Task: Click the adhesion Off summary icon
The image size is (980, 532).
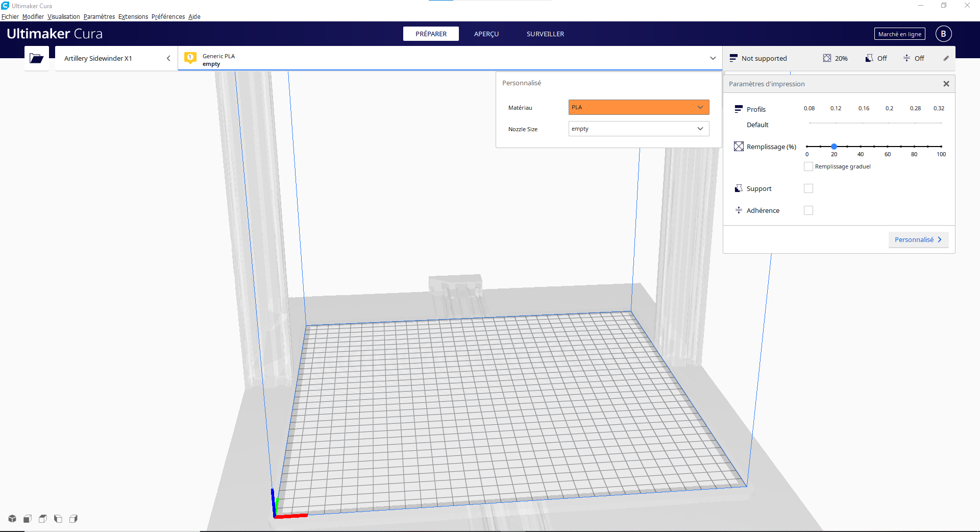Action: tap(906, 58)
